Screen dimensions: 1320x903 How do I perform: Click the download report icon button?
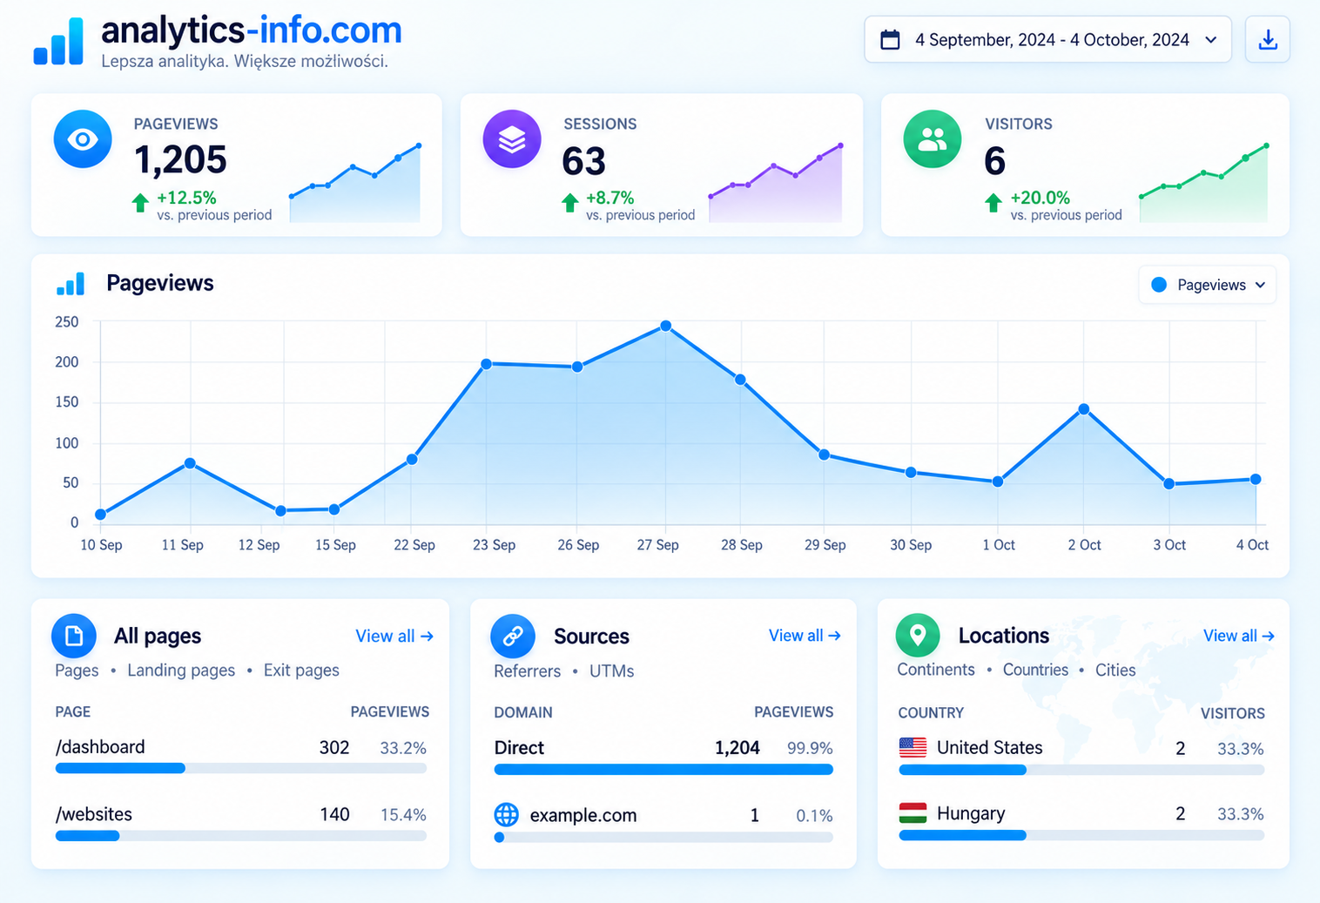pos(1268,39)
